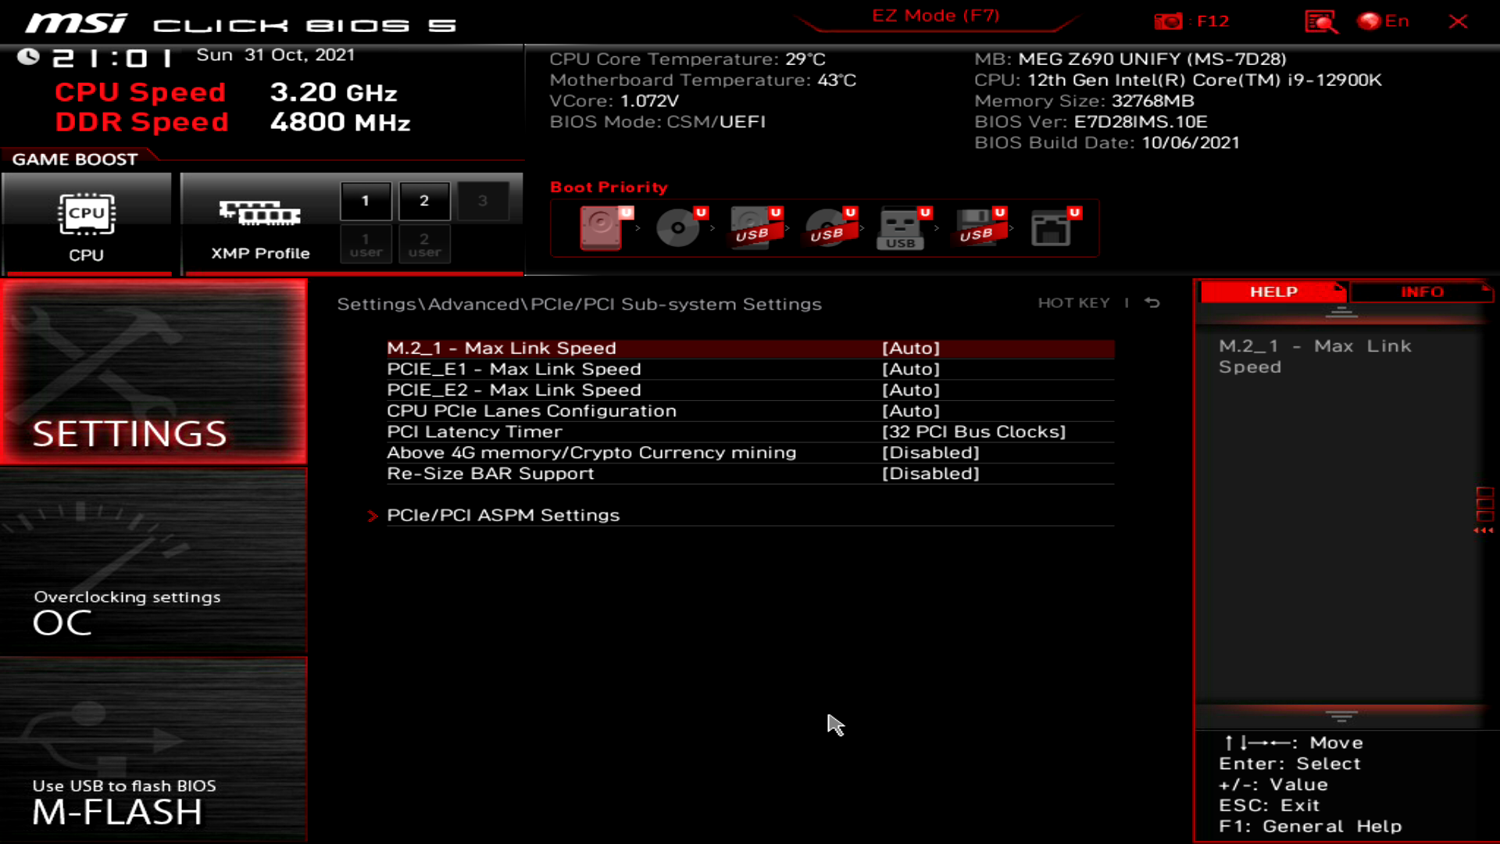
Task: Select the network boot icon in Boot Priority
Action: (1052, 228)
